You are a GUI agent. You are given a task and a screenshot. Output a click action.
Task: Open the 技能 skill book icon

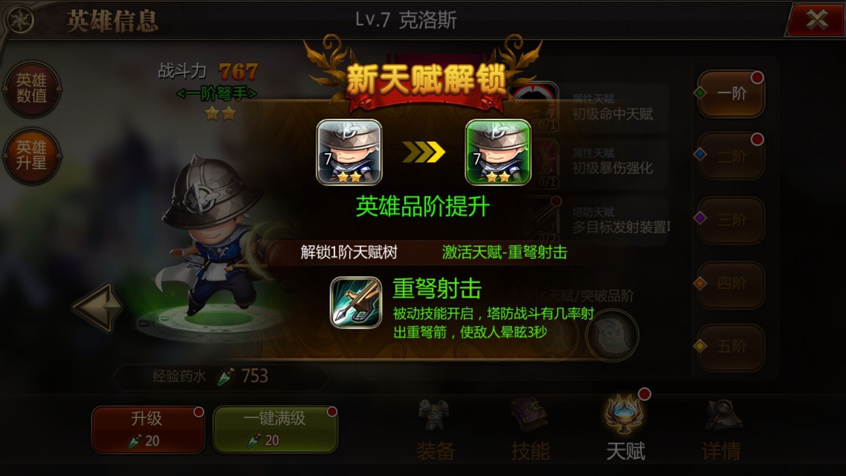click(530, 415)
